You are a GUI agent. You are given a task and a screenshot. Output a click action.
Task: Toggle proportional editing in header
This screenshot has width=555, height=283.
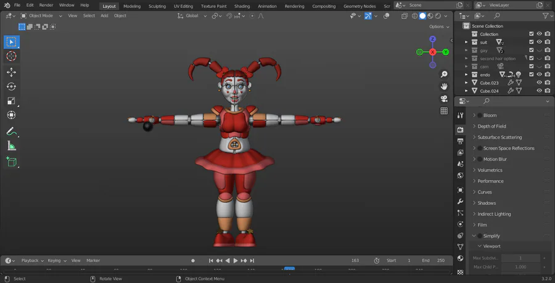tap(252, 16)
